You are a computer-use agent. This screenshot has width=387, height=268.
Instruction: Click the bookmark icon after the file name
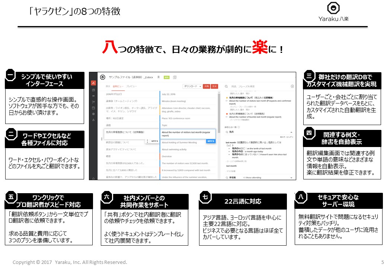159,77
